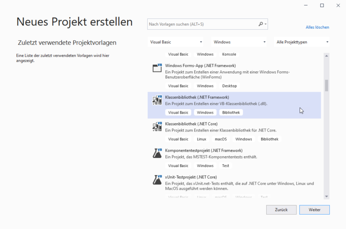Viewport: 346px width, 229px height.
Task: Click the Test tag under Komponententestprojekt
Action: (226, 166)
